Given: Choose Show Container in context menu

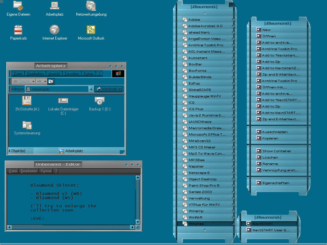Looking at the screenshot, I should point(279,151).
